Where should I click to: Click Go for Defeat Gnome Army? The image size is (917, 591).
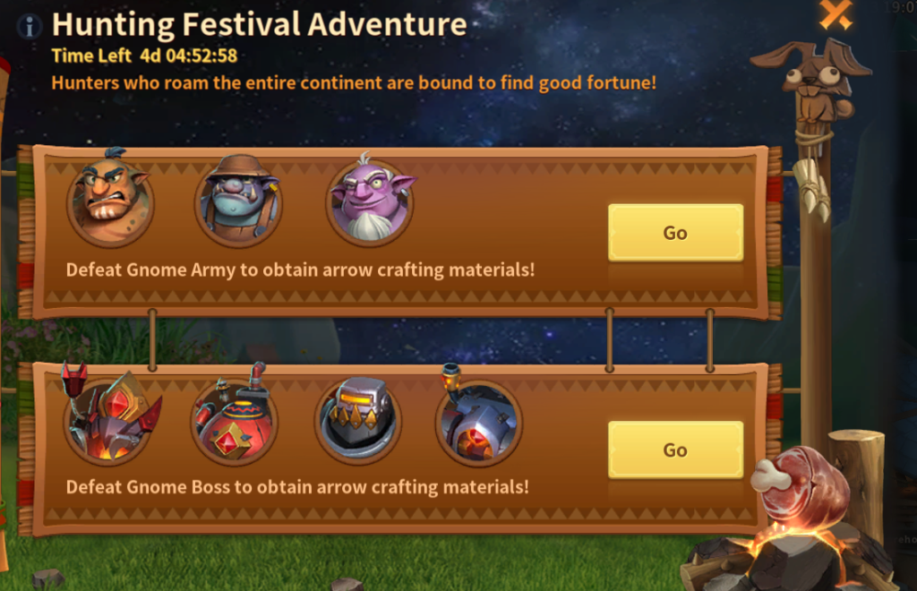675,233
